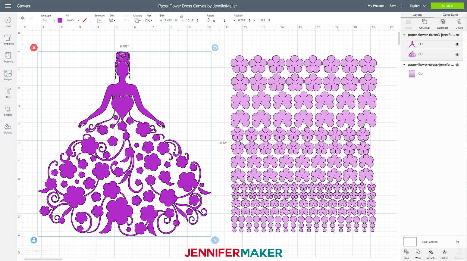Click the New project icon
Image resolution: width=467 pixels, height=261 pixels.
tap(8, 20)
